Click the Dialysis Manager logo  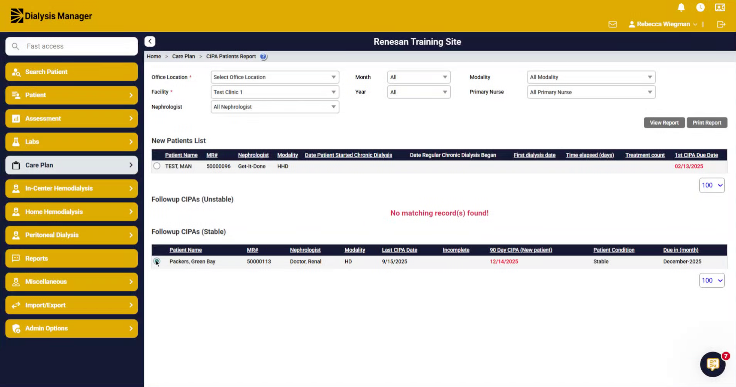click(x=51, y=16)
